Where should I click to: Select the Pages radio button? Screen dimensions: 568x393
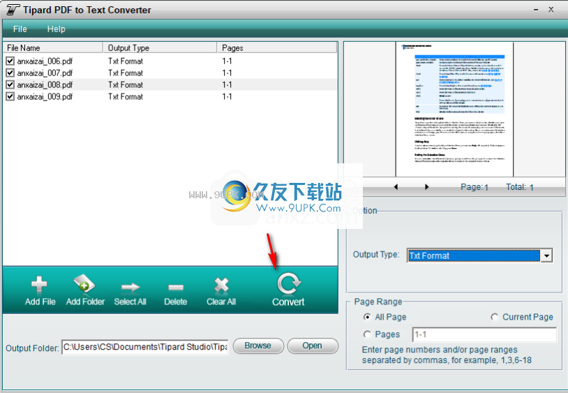(367, 334)
